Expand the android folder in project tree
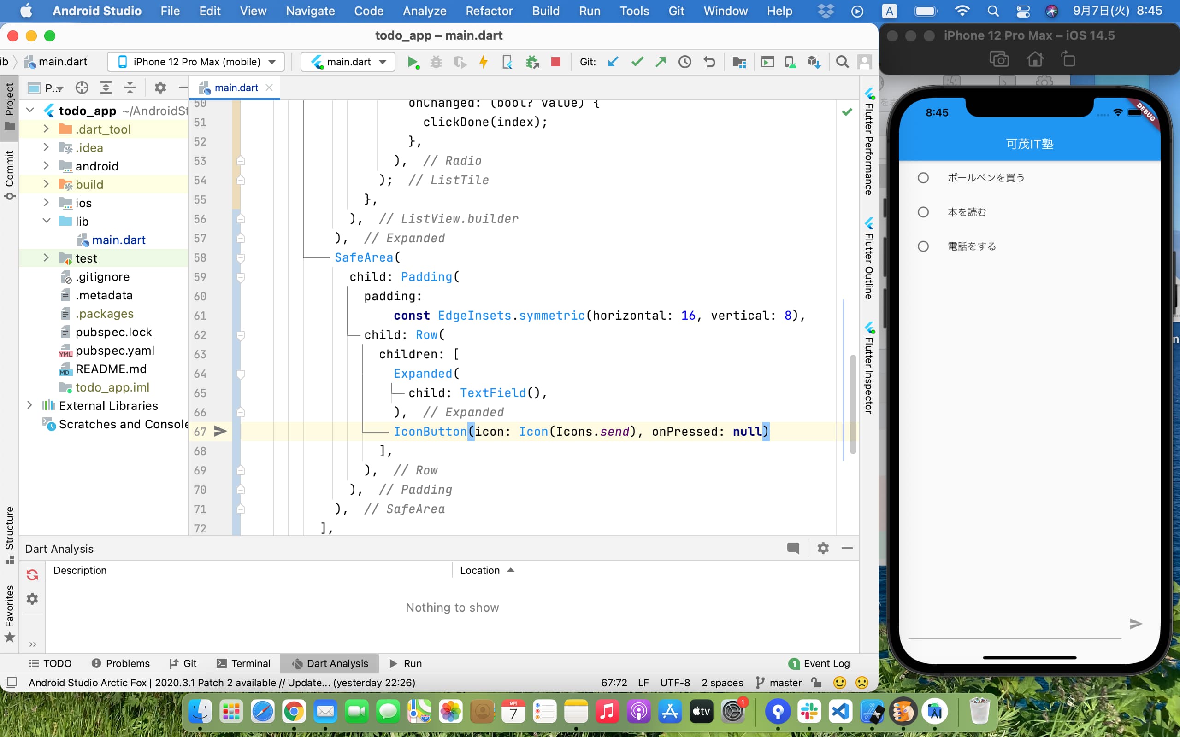1180x737 pixels. [x=46, y=165]
